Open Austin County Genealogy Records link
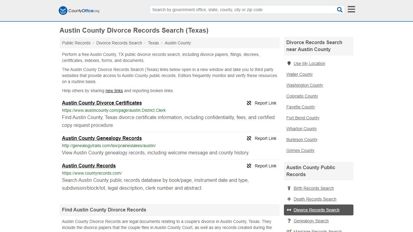The width and height of the screenshot is (413, 232). coord(102,138)
